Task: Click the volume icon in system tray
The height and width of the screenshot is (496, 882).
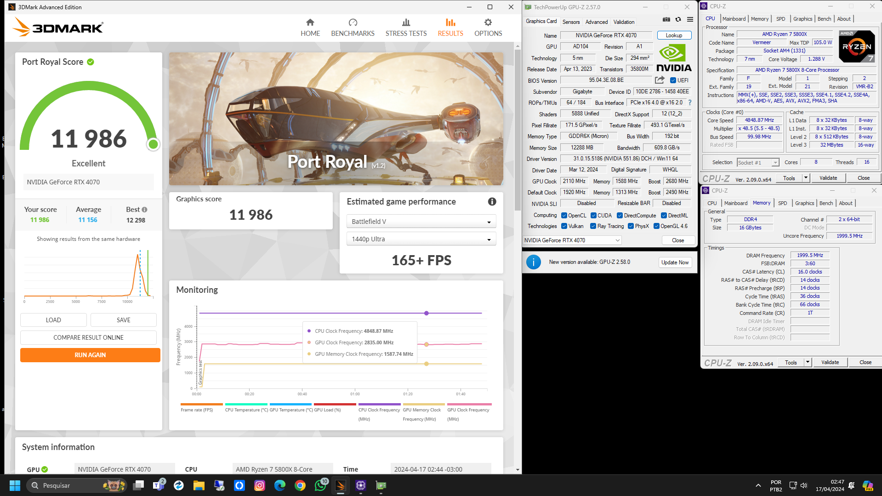Action: point(804,485)
